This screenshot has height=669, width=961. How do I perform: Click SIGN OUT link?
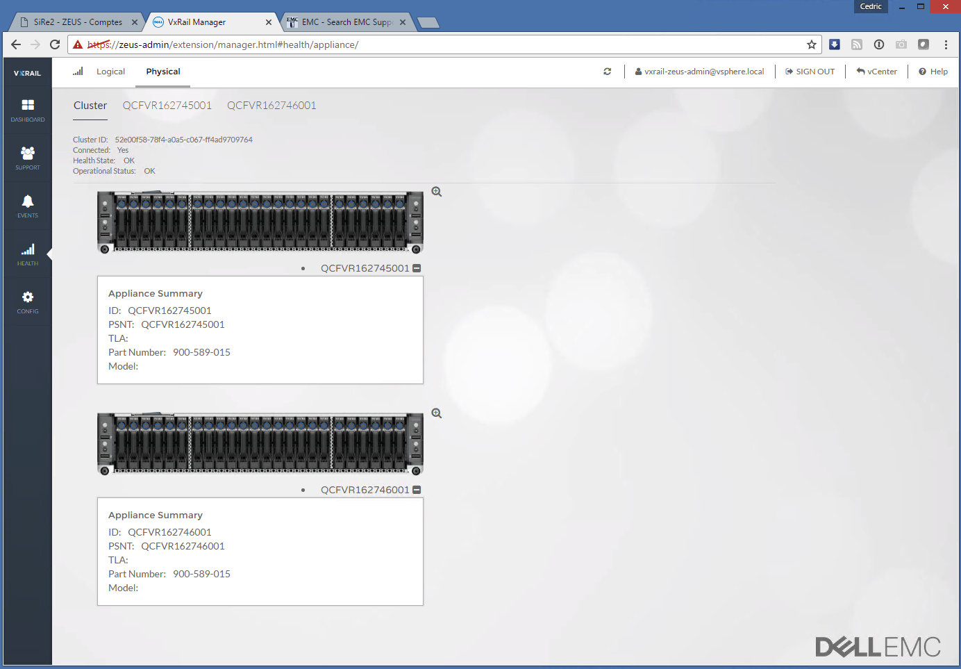810,72
